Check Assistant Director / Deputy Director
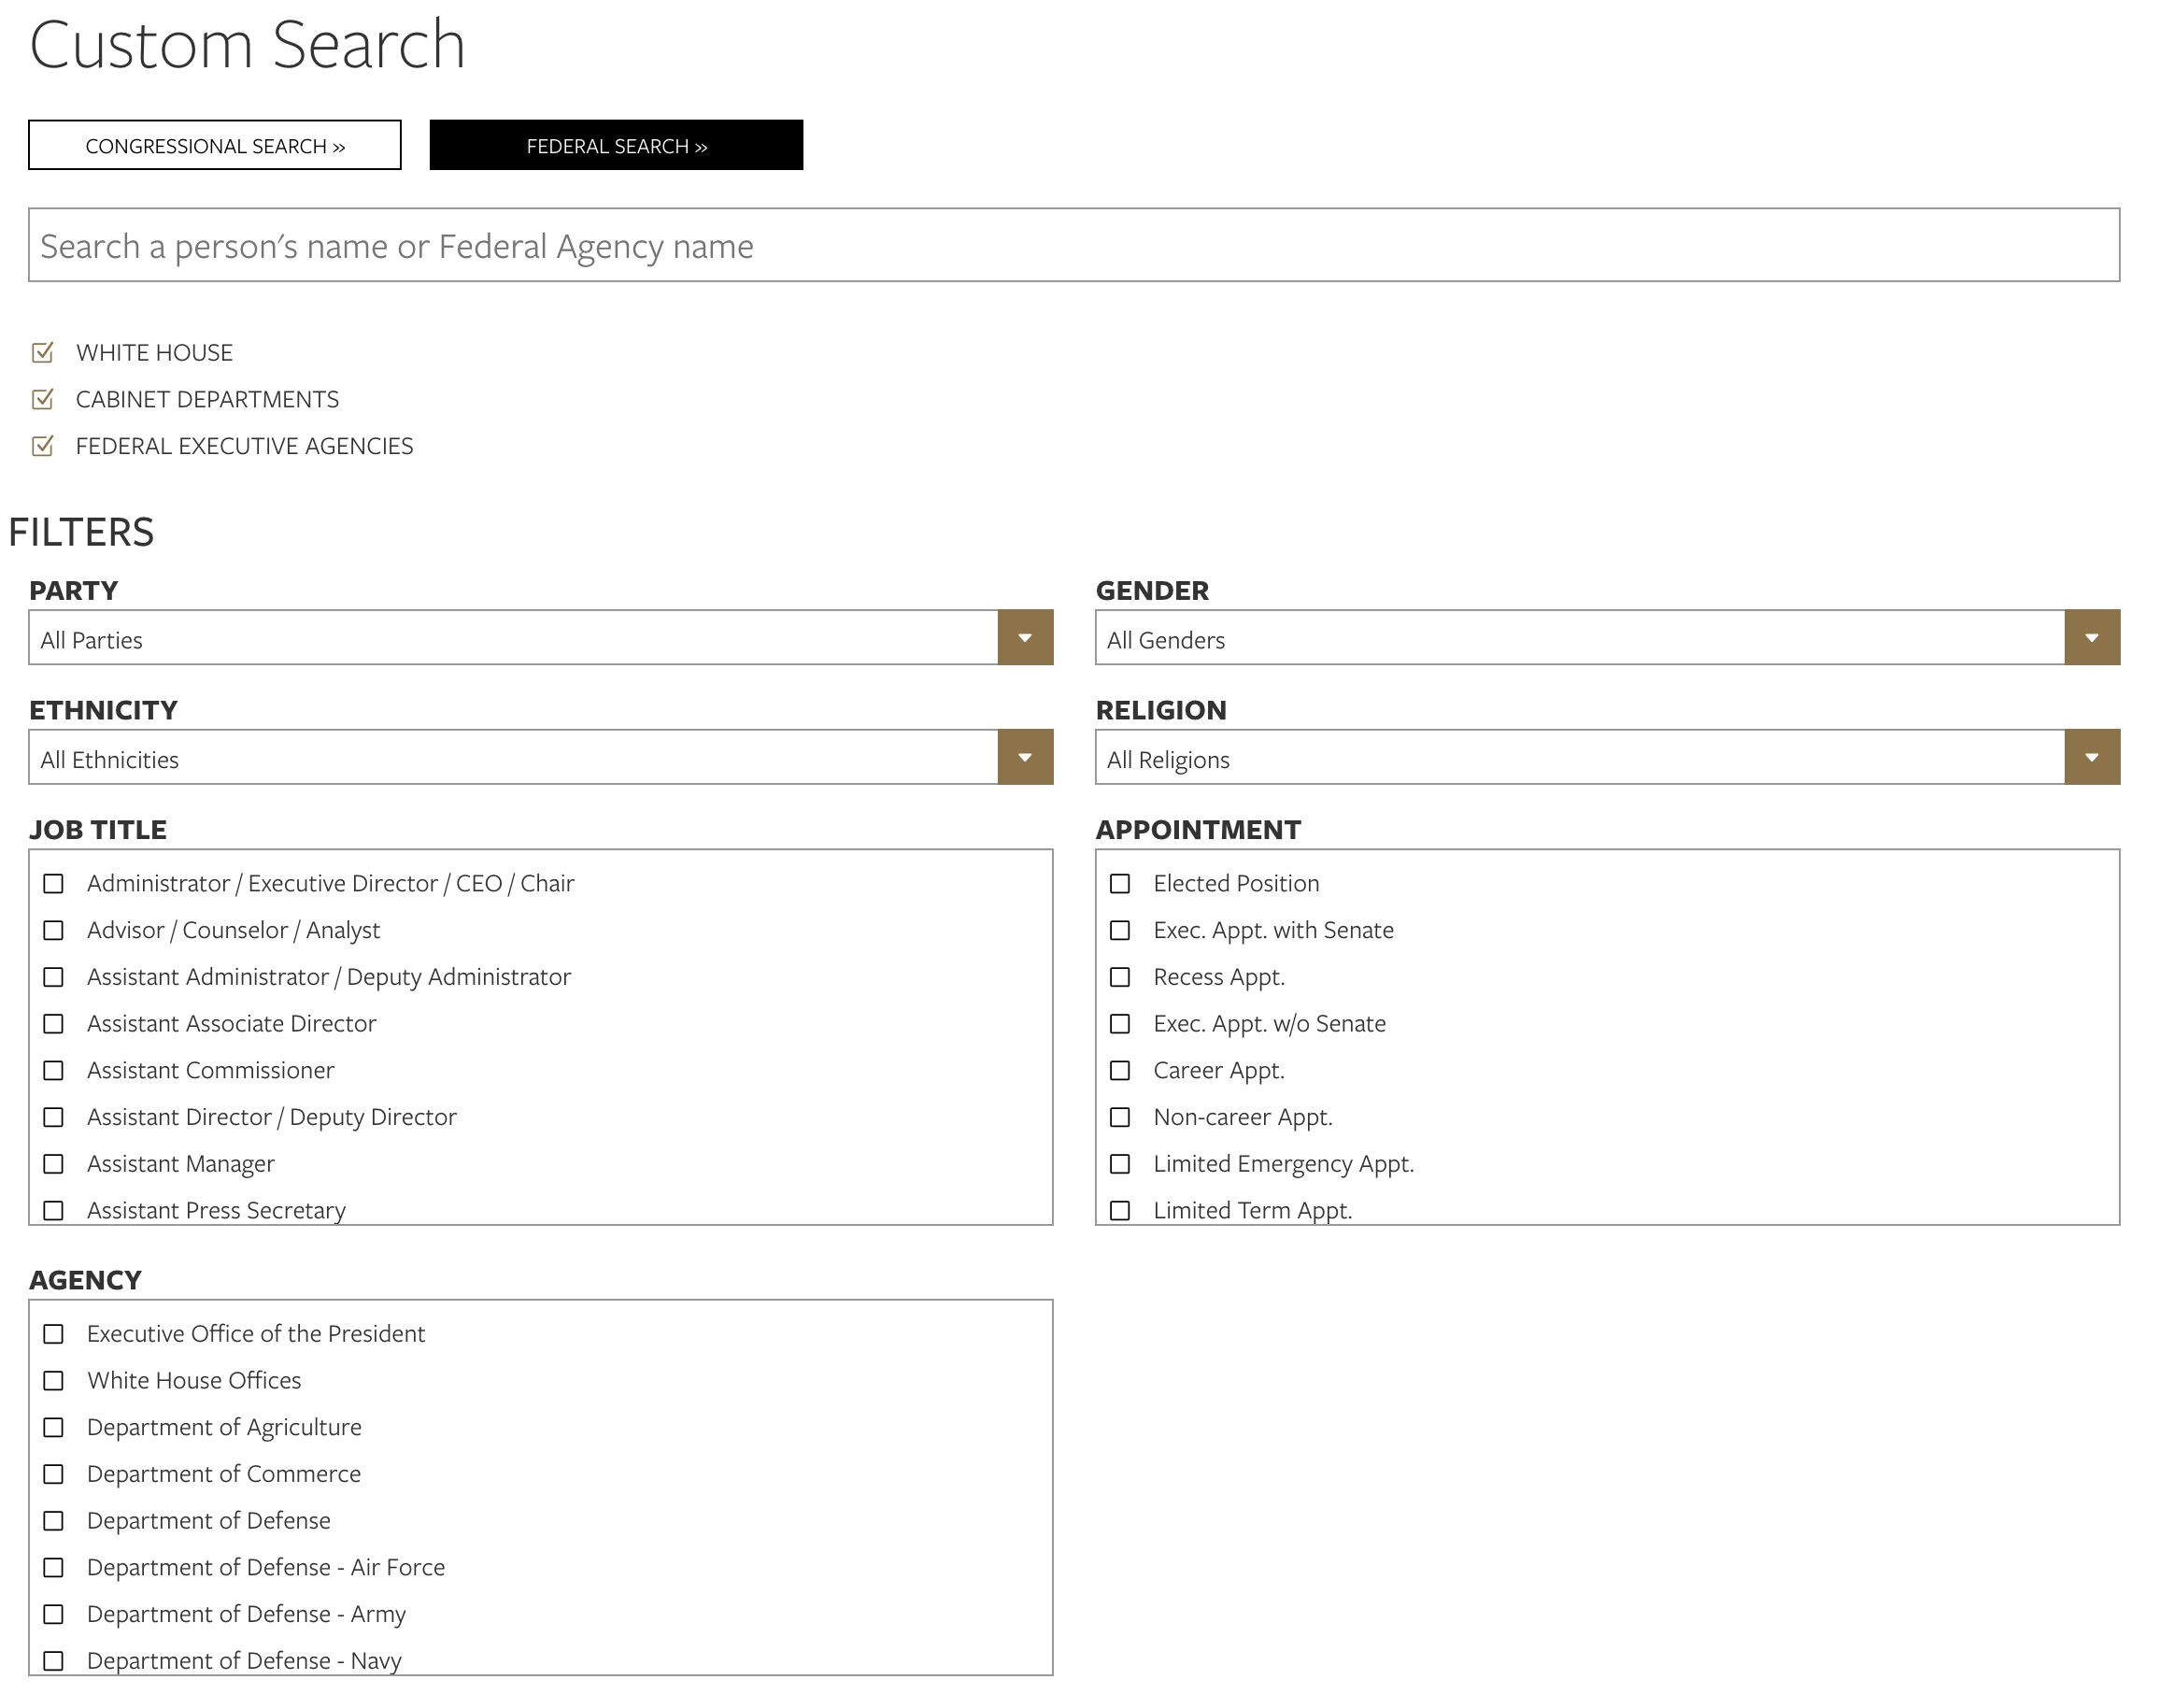Image resolution: width=2160 pixels, height=1708 pixels. coord(54,1117)
